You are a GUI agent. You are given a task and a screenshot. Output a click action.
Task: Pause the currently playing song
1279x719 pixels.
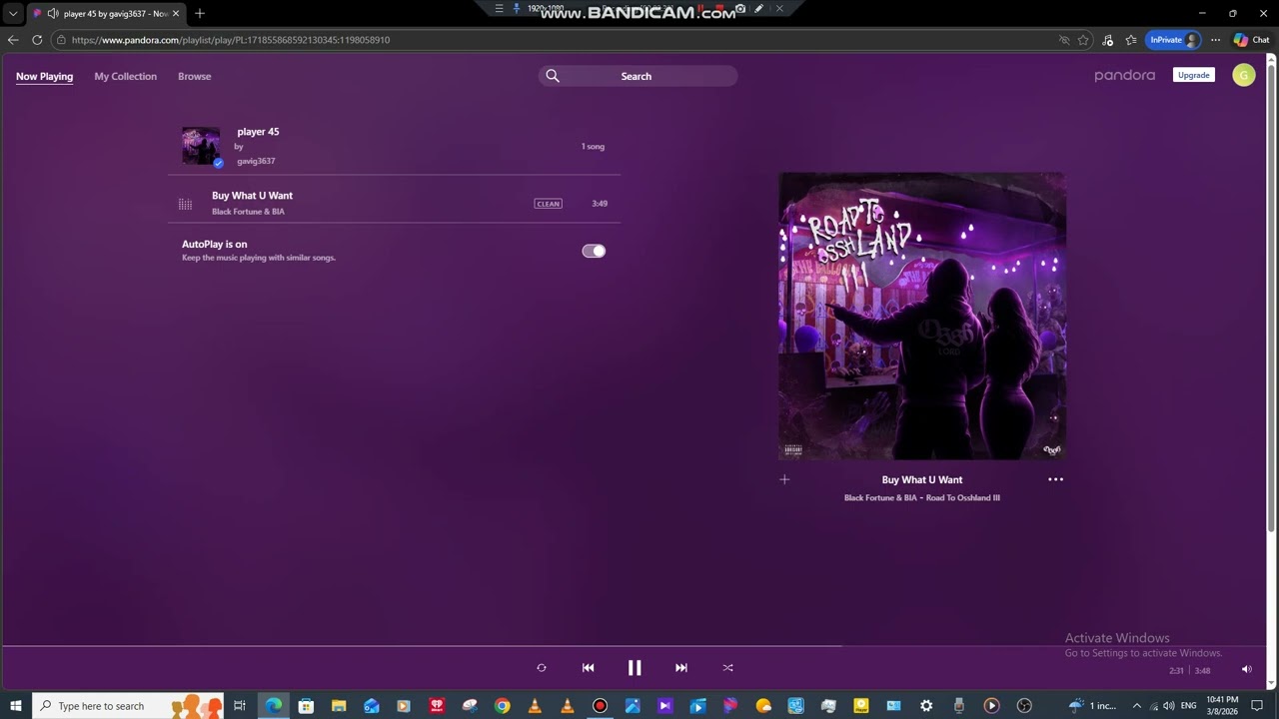point(635,668)
